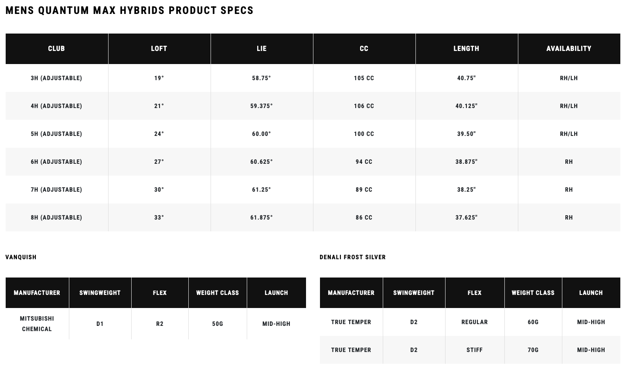Select the 6H (Adjustable) club cell

click(x=56, y=162)
